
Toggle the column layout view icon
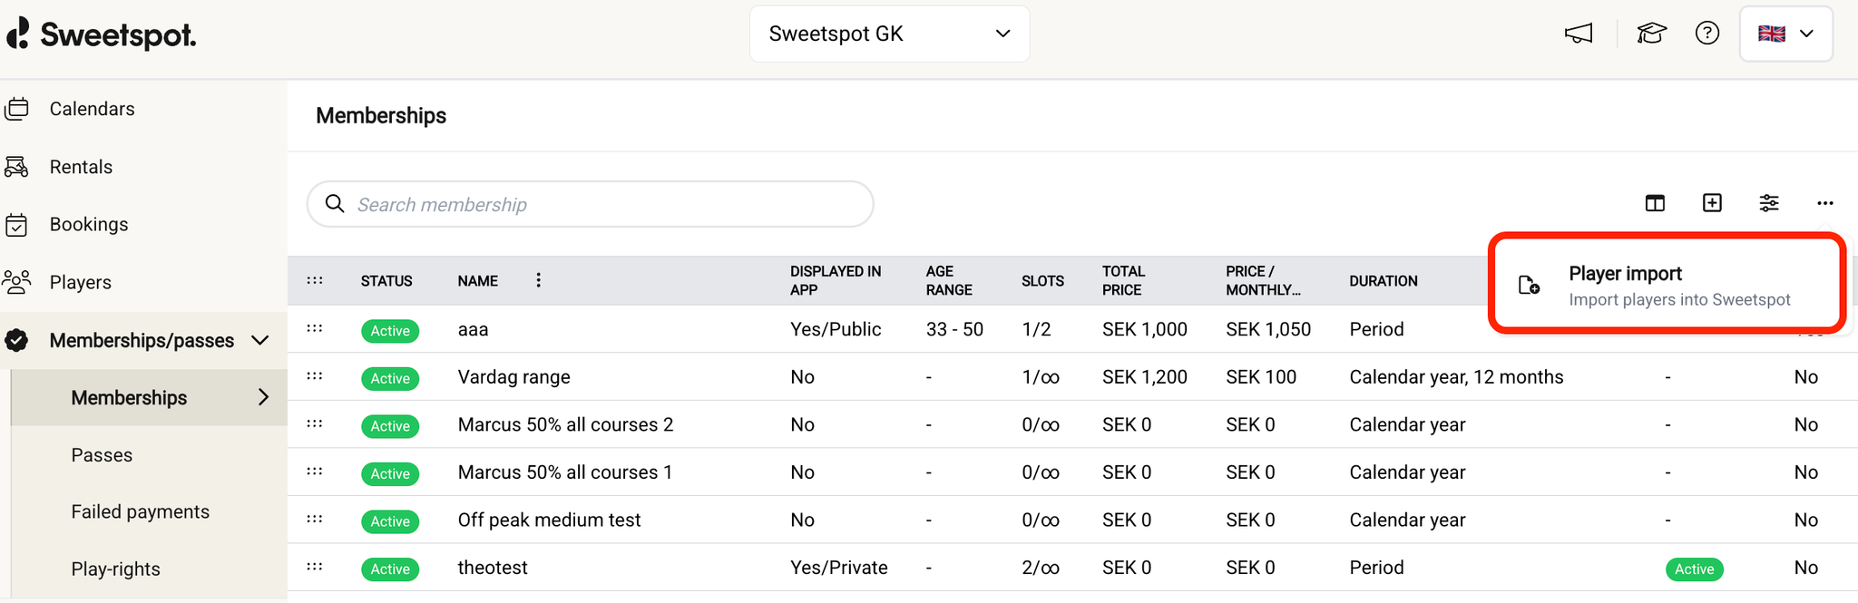coord(1655,203)
